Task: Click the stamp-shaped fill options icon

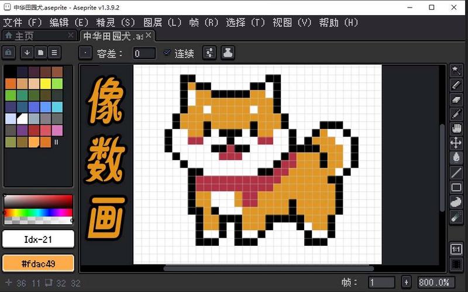Action: tap(228, 53)
